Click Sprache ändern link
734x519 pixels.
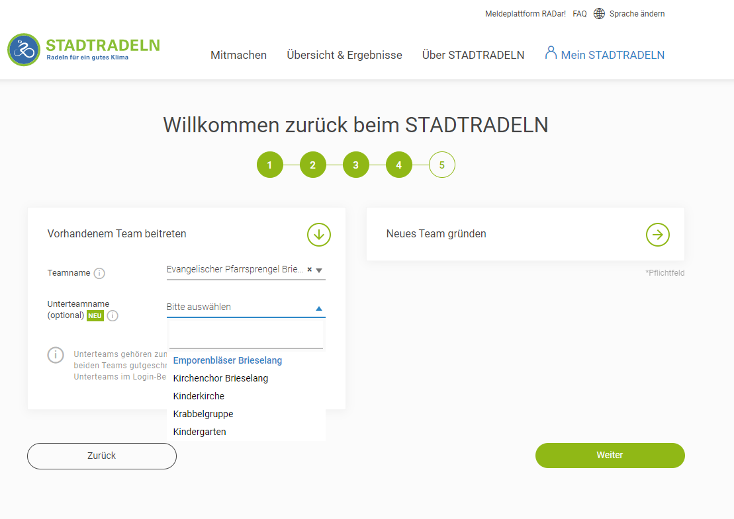[x=637, y=14]
